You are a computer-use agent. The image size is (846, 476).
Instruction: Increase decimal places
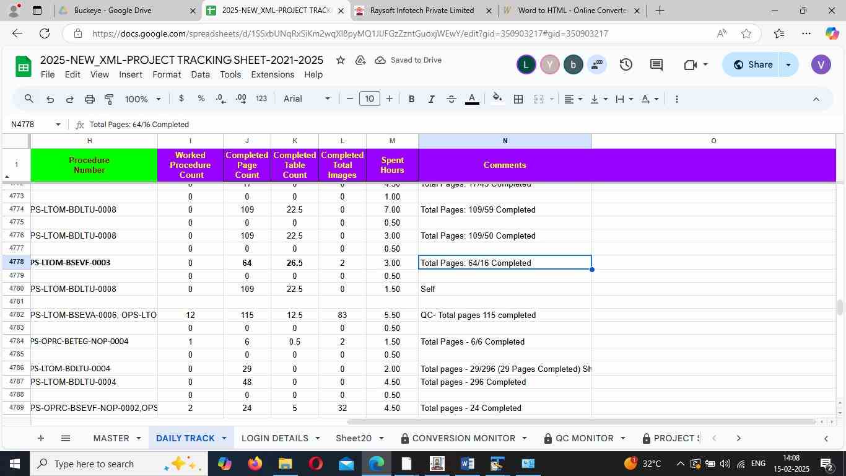point(241,99)
